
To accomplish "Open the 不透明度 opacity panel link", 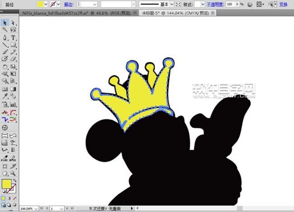I will [215, 5].
